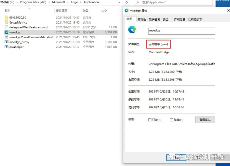Select the msedge_proxy file name
Screen dimensions: 230x166
click(x=19, y=42)
